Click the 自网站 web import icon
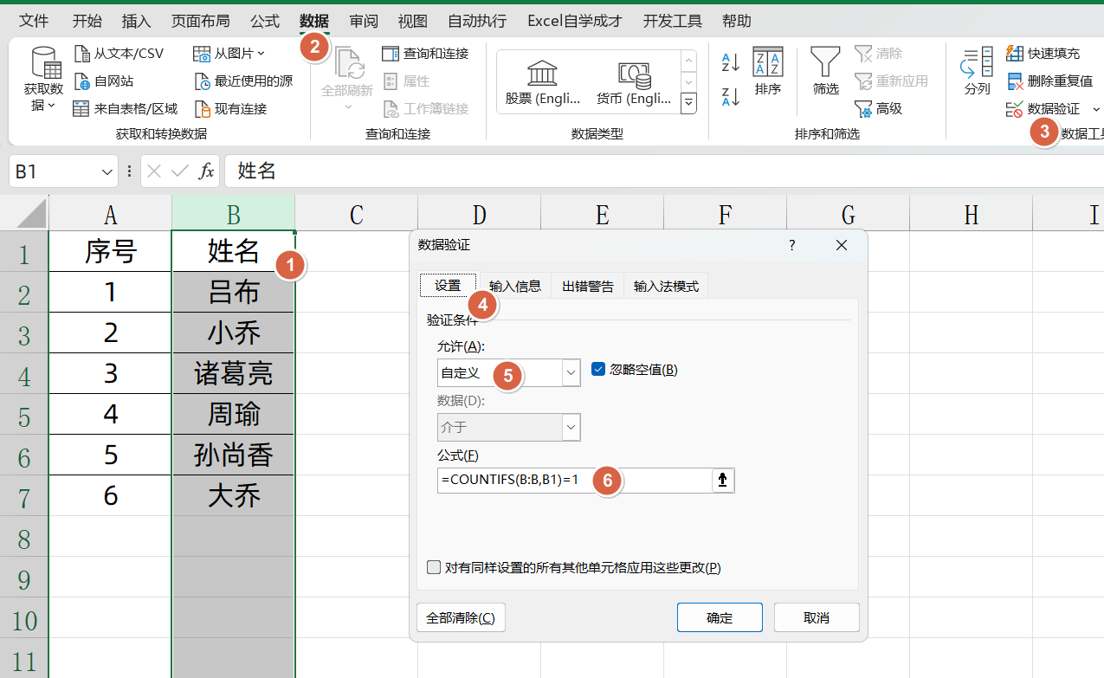The width and height of the screenshot is (1104, 678). 82,81
